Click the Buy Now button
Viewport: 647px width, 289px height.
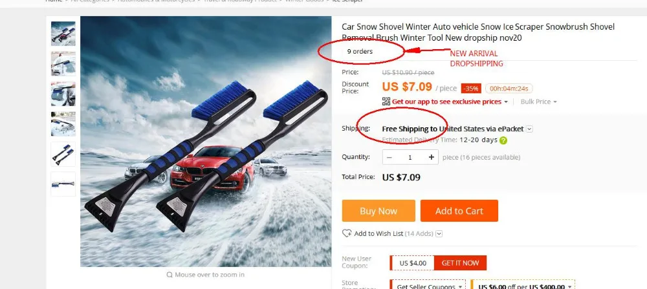point(378,211)
